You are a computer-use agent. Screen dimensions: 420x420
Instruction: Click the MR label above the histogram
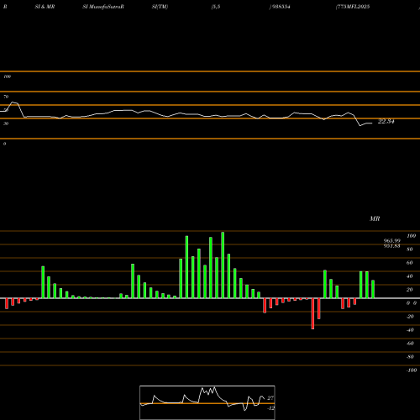pos(375,218)
